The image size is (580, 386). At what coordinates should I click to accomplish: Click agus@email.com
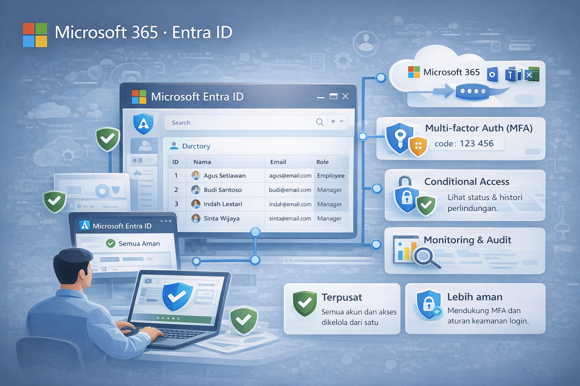pos(290,176)
